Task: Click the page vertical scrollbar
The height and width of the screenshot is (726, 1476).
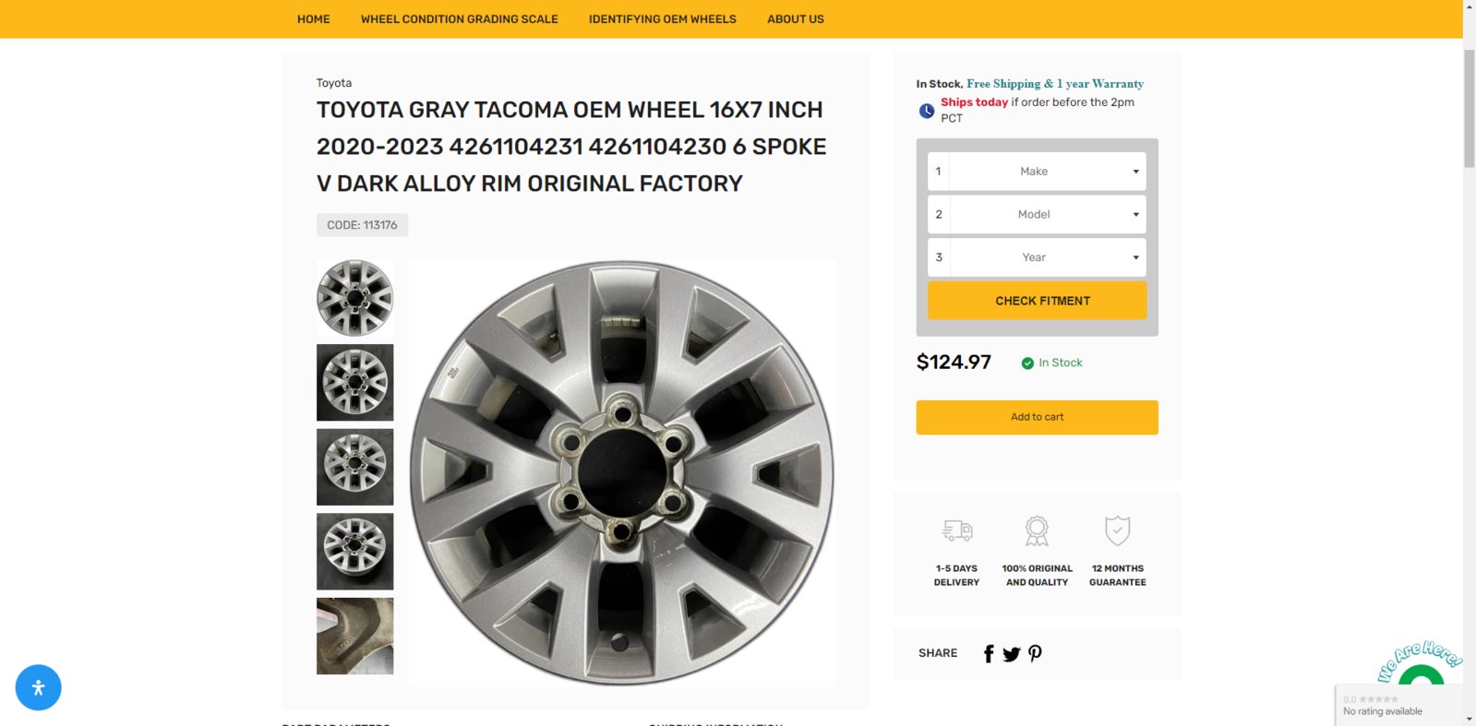Action: coord(1469,363)
